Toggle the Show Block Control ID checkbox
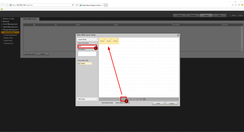This screenshot has width=244, height=132. pos(114,103)
